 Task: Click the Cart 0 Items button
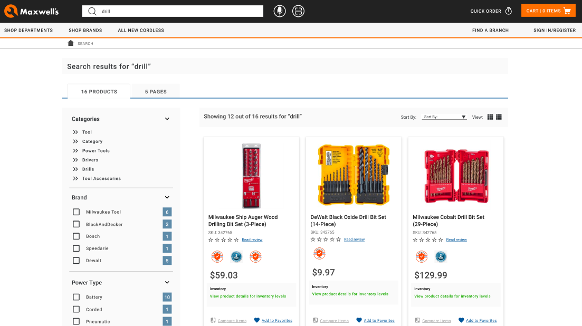point(548,11)
